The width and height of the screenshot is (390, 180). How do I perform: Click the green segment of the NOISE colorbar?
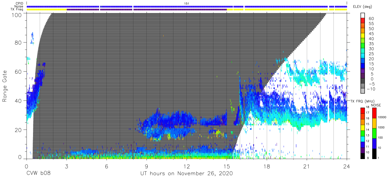pos(375,133)
